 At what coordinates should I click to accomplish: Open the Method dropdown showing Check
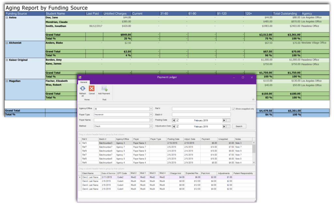[151, 126]
